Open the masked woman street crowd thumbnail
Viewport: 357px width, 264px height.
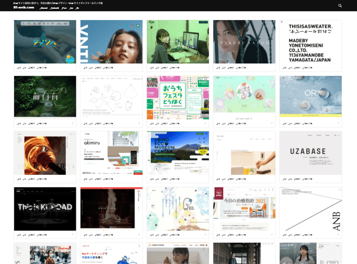tap(45, 253)
